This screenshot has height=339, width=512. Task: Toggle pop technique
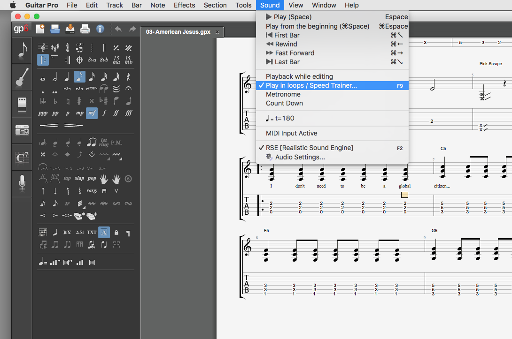(x=92, y=178)
